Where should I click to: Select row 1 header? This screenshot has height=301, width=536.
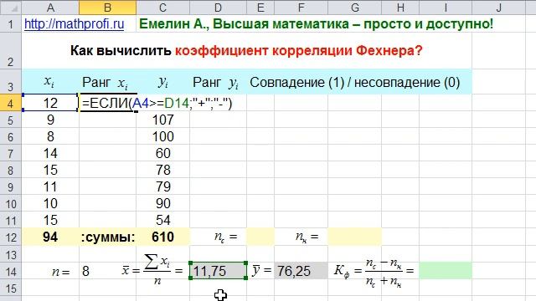coord(11,24)
